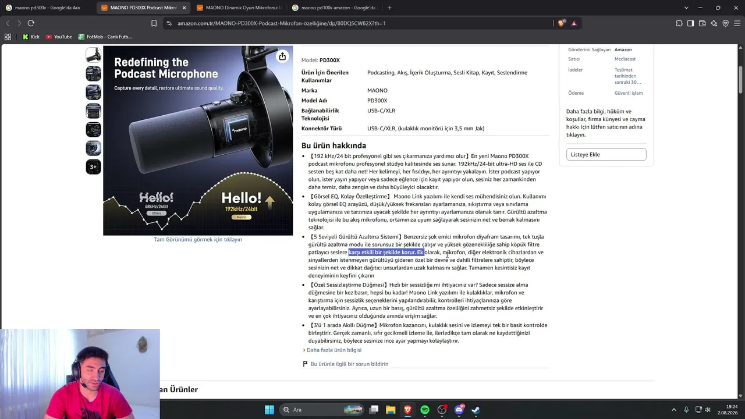Click the 'Bu ürün hakkında' heading
The width and height of the screenshot is (745, 419).
pyautogui.click(x=334, y=145)
